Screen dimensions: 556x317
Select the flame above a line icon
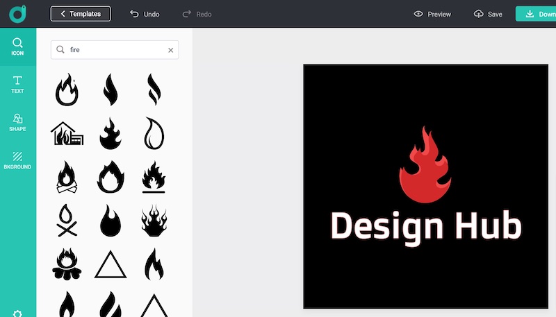[x=154, y=177]
